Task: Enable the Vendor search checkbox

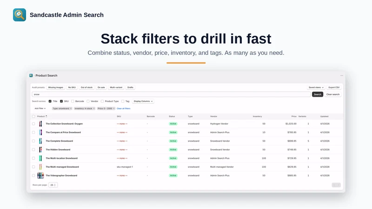Action: click(88, 101)
